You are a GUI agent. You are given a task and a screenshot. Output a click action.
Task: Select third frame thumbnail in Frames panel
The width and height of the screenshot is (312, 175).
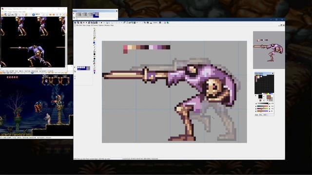coord(91,15)
